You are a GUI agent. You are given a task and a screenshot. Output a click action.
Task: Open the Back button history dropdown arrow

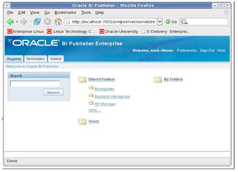click(17, 22)
